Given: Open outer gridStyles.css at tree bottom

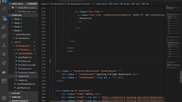Looking at the screenshot, I should coord(23,88).
